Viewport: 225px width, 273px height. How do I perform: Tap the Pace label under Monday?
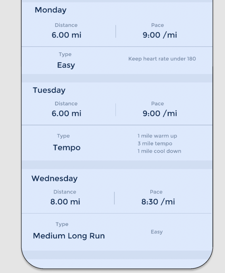[x=157, y=25]
